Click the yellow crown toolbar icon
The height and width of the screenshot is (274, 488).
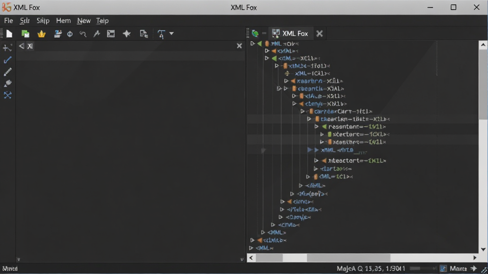coord(41,34)
